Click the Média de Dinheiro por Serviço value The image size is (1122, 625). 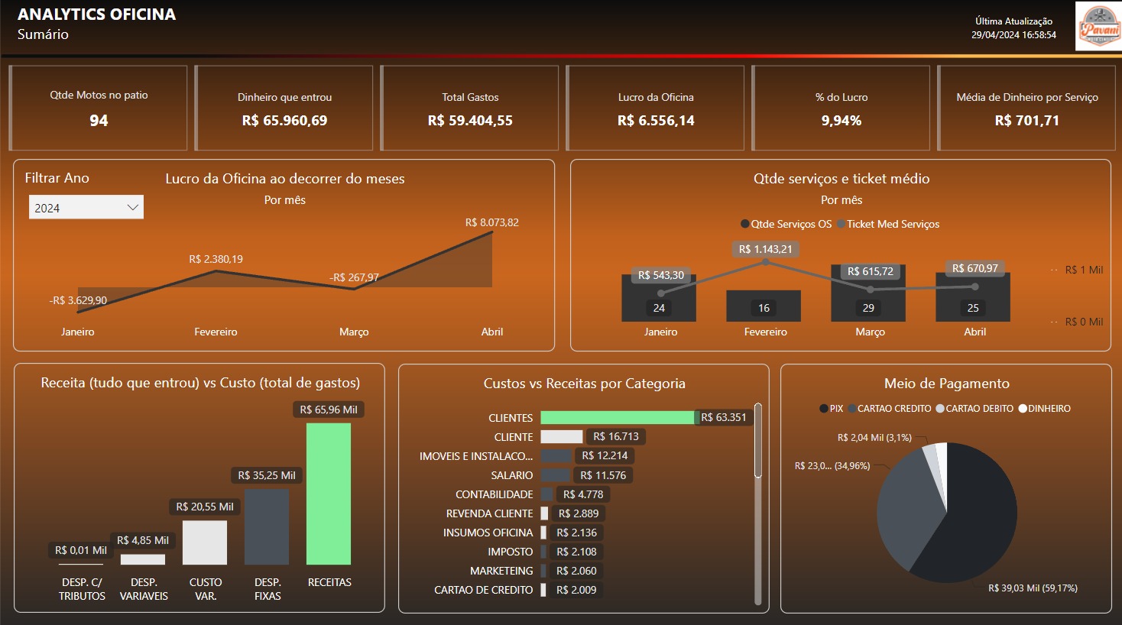point(1027,121)
